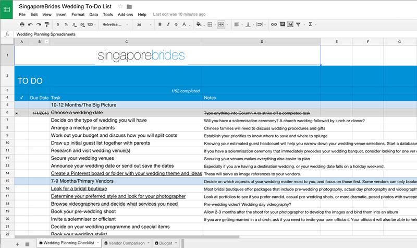Open the 123 number formats dropdown
The height and width of the screenshot is (248, 417).
(x=92, y=25)
